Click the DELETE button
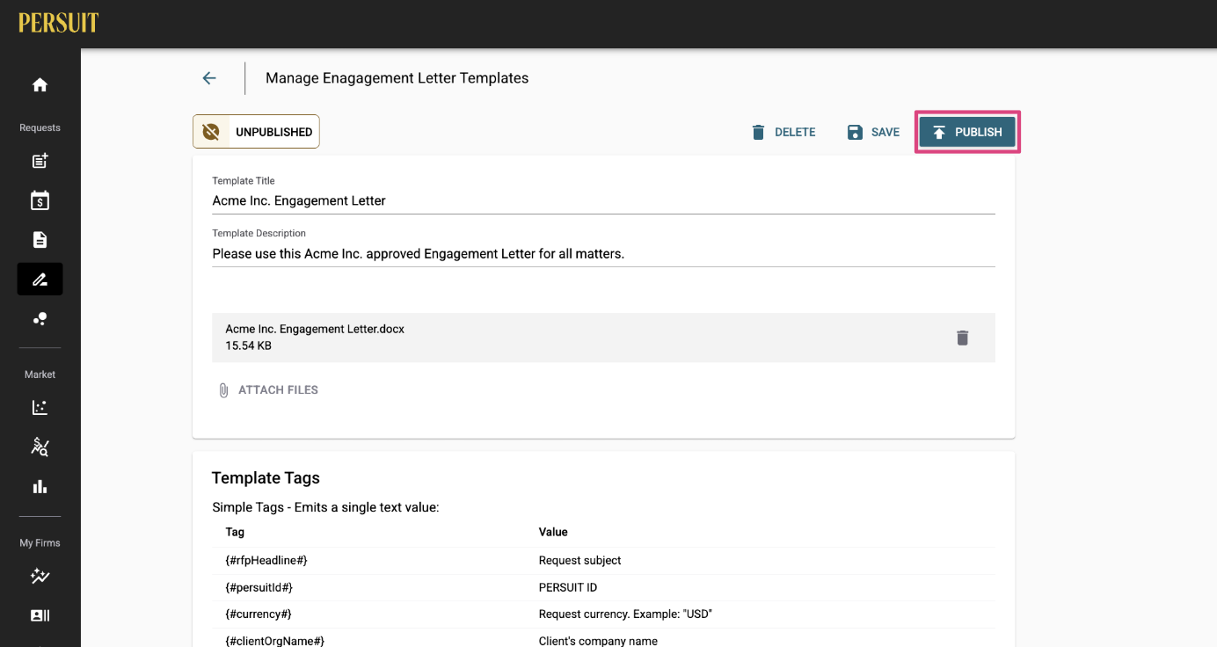 [783, 132]
